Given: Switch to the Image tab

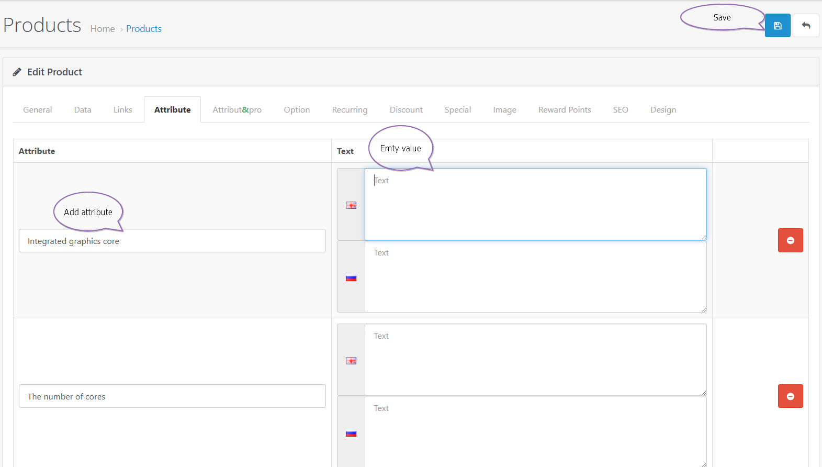Looking at the screenshot, I should tap(504, 109).
